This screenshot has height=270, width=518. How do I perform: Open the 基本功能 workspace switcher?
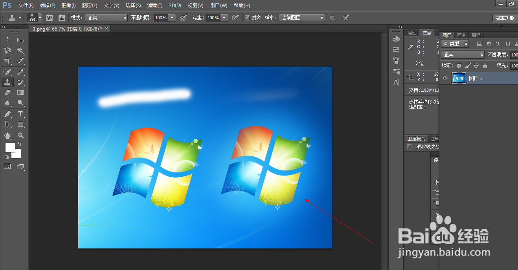[x=505, y=18]
